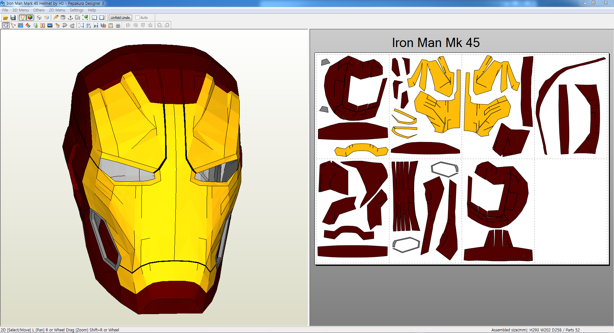Click the Undo arrow icon
The image size is (614, 333).
[x=65, y=25]
